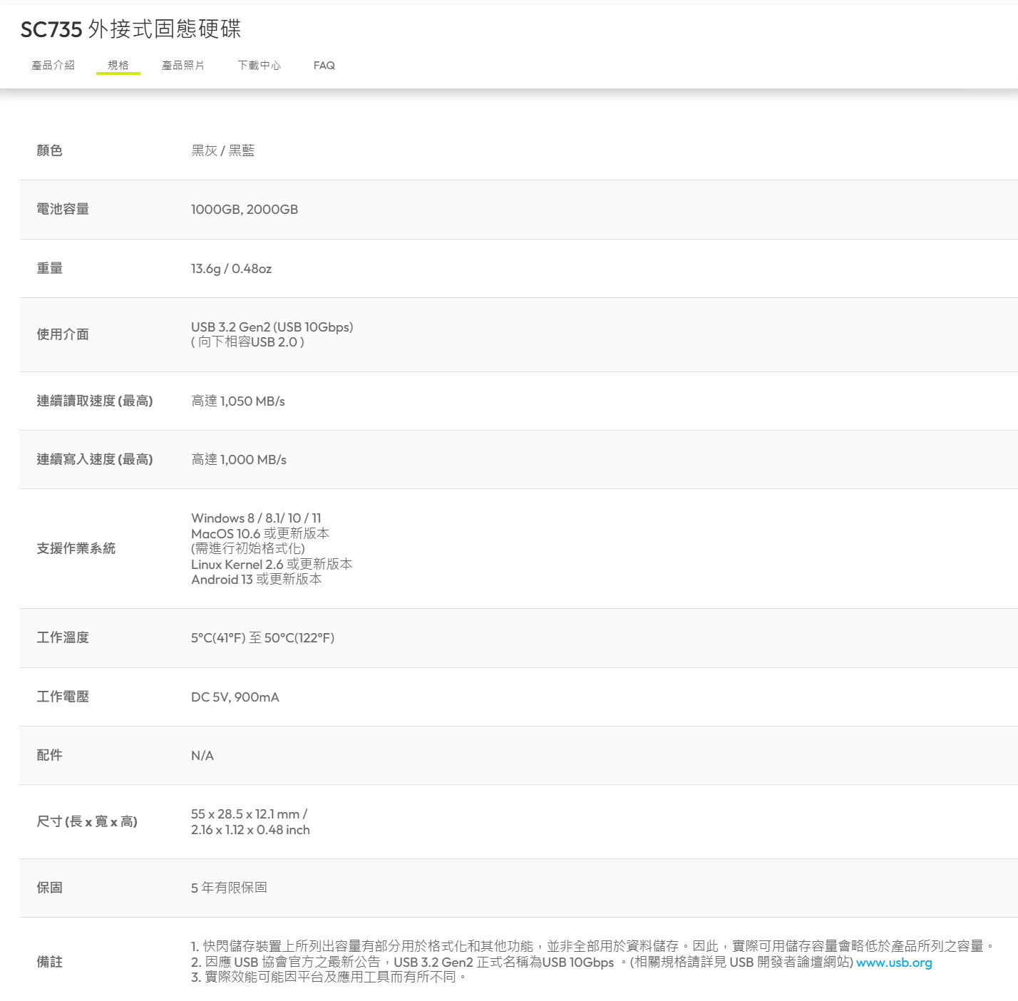This screenshot has height=1001, width=1018.
Task: Open the 規格 tab
Action: pos(118,63)
